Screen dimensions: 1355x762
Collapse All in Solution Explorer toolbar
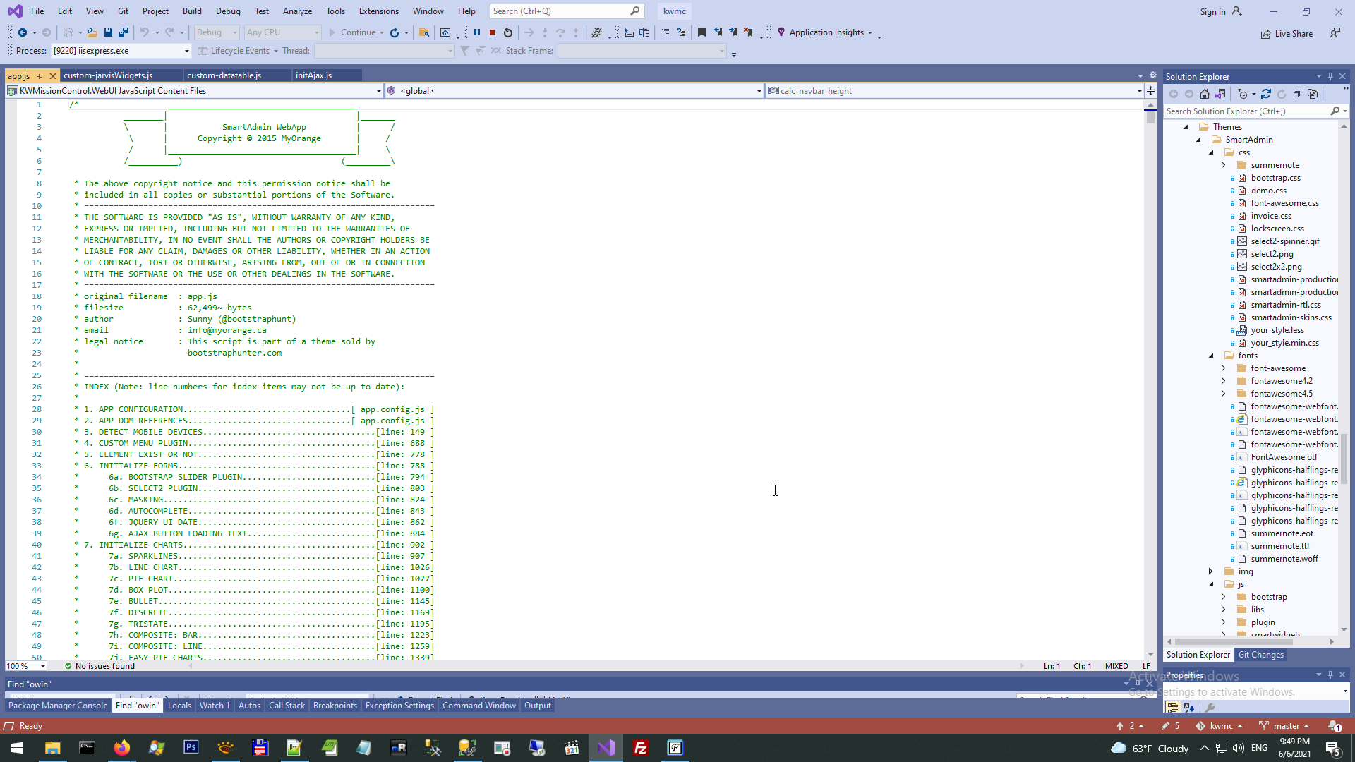(1297, 94)
